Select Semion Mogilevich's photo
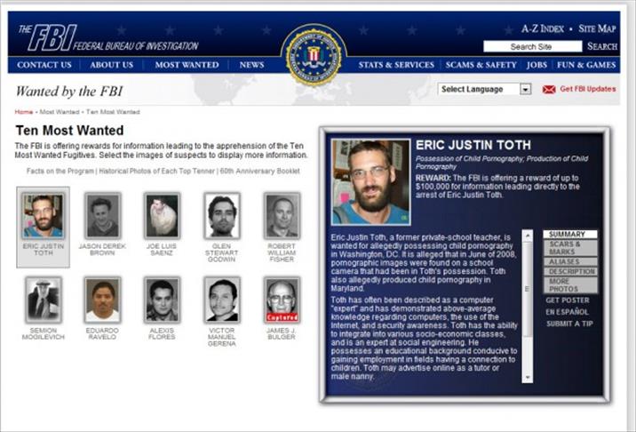Image resolution: width=636 pixels, height=432 pixels. click(x=43, y=300)
